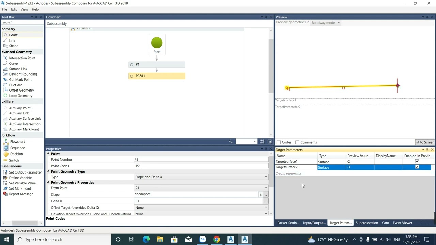Choose the Intersection Point tool

(x=22, y=58)
